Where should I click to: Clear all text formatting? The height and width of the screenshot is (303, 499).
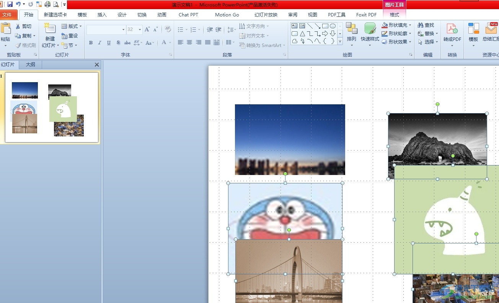168,29
